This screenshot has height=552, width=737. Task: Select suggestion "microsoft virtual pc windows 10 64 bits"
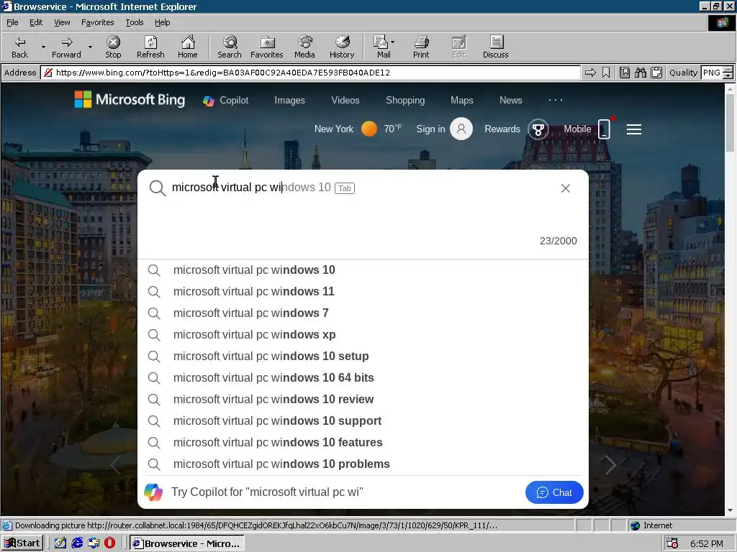click(x=363, y=378)
